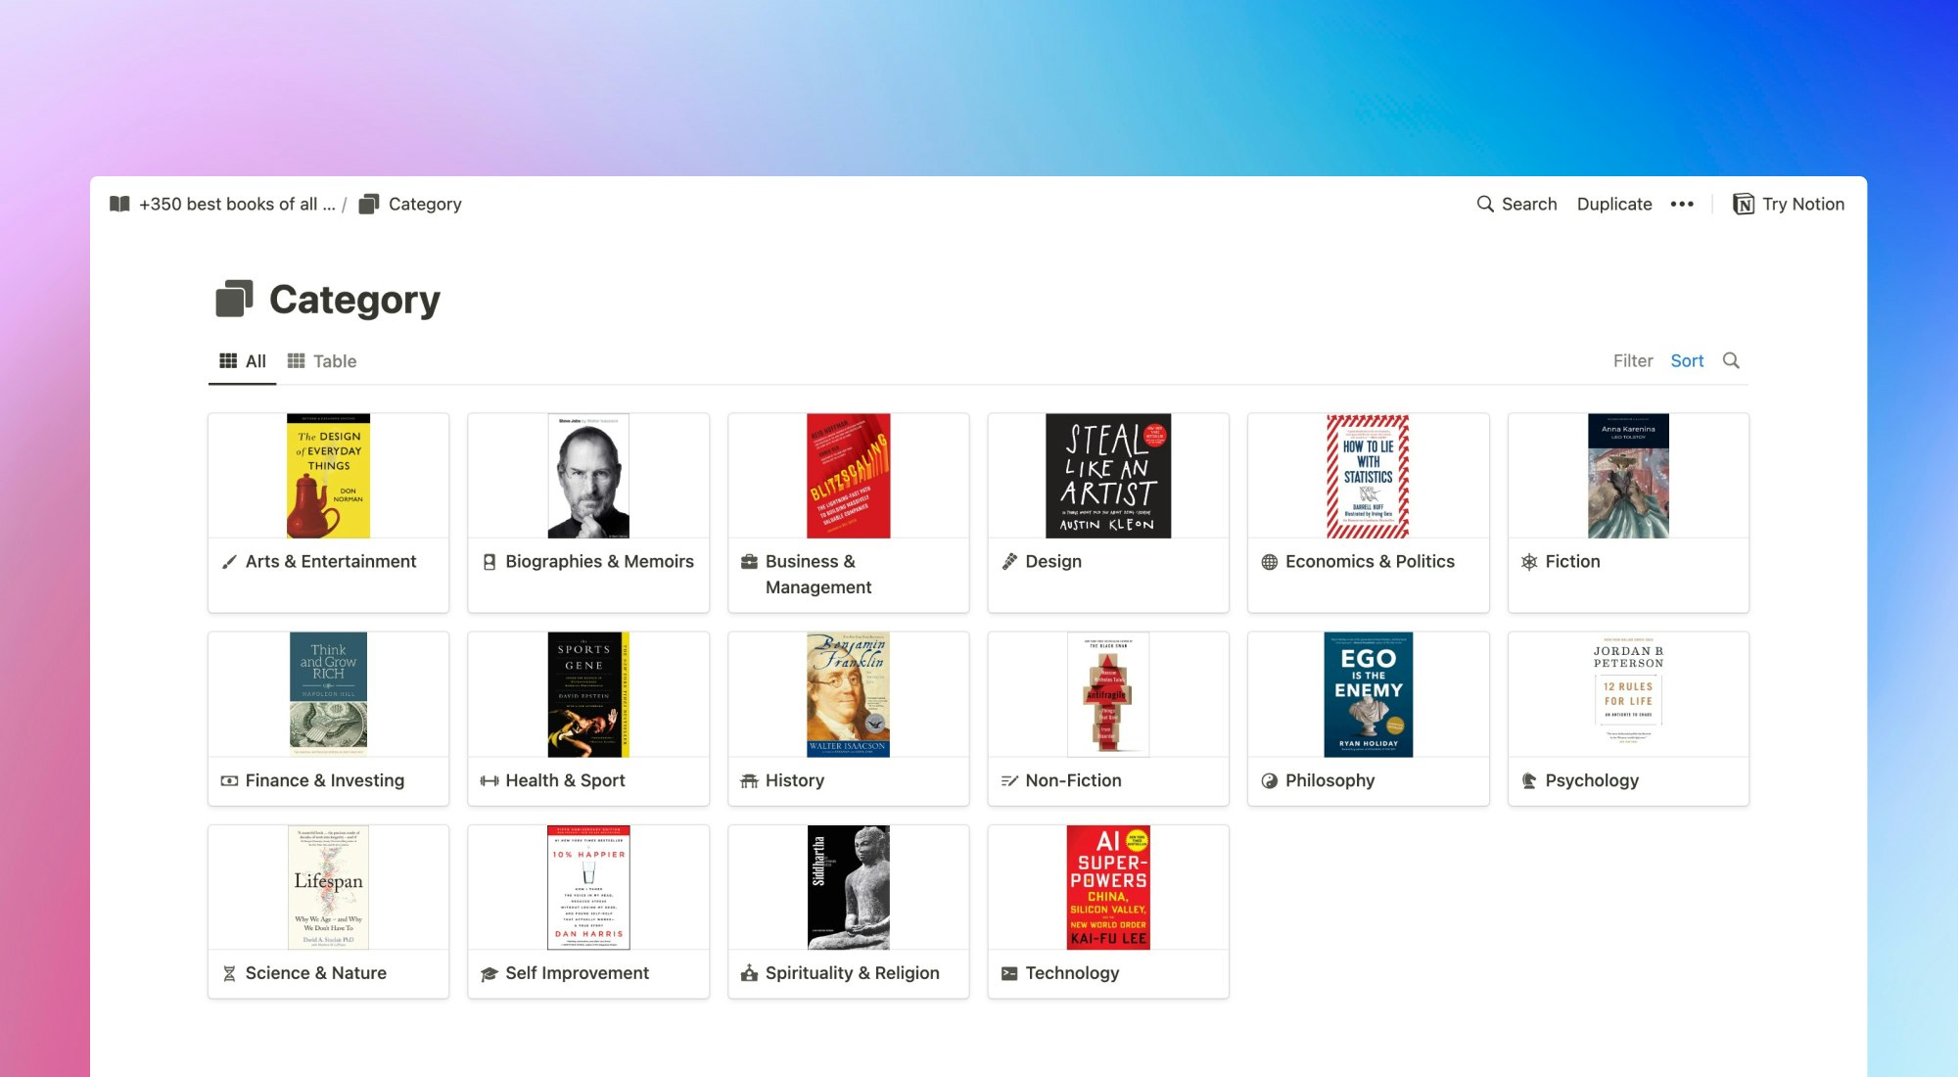Open the Benjamin Franklin book cover

(848, 694)
